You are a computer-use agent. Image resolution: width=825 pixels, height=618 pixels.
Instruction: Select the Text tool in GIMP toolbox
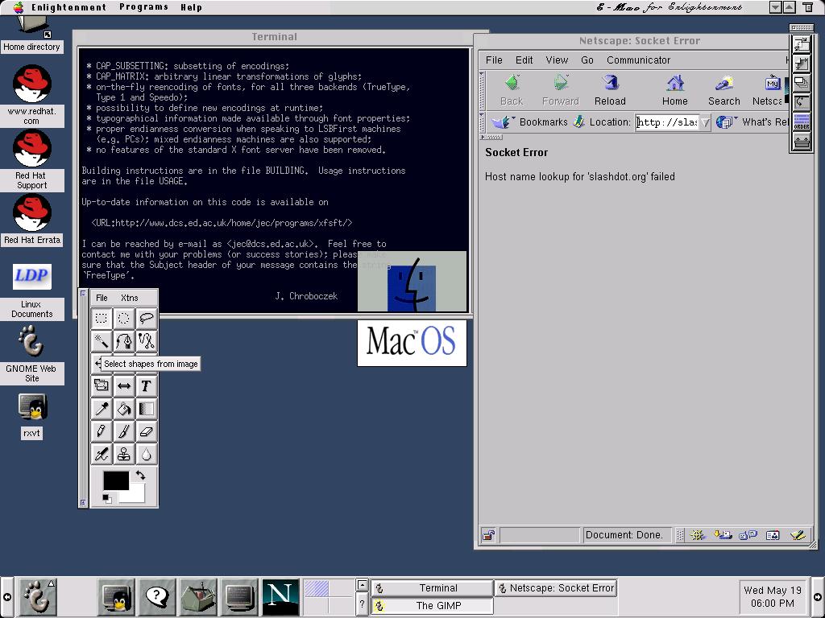click(x=146, y=386)
